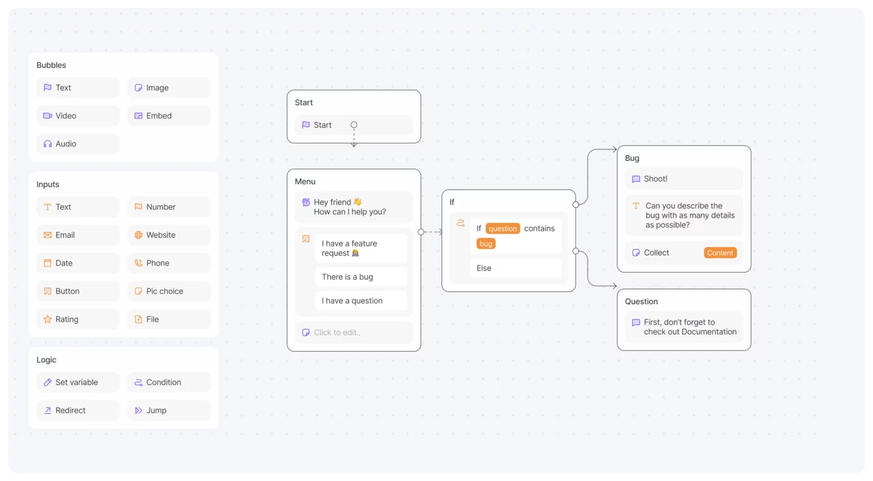Select the Image bubble block
This screenshot has height=481, width=873.
coord(168,88)
